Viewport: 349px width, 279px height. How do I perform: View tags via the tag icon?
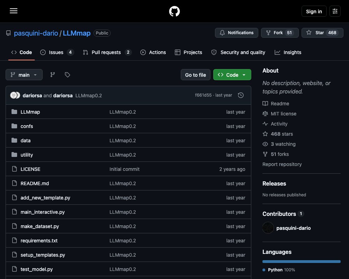[x=67, y=75]
